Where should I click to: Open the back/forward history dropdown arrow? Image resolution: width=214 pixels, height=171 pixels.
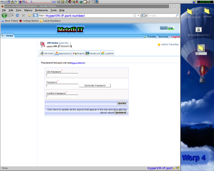point(13,16)
